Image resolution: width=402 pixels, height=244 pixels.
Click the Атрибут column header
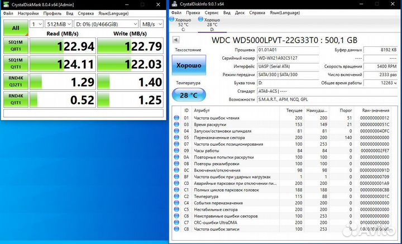(236, 110)
